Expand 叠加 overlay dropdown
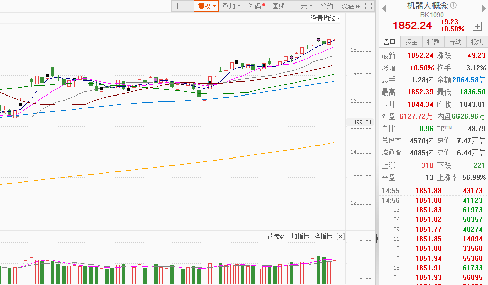This screenshot has height=285, width=488. tap(232, 6)
